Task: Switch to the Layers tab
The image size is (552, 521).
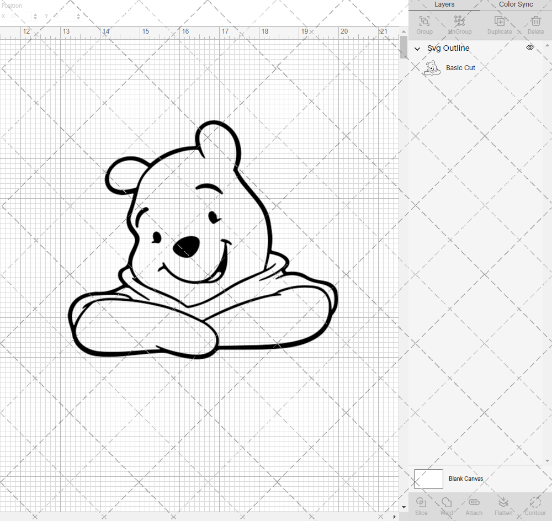Action: [x=444, y=4]
